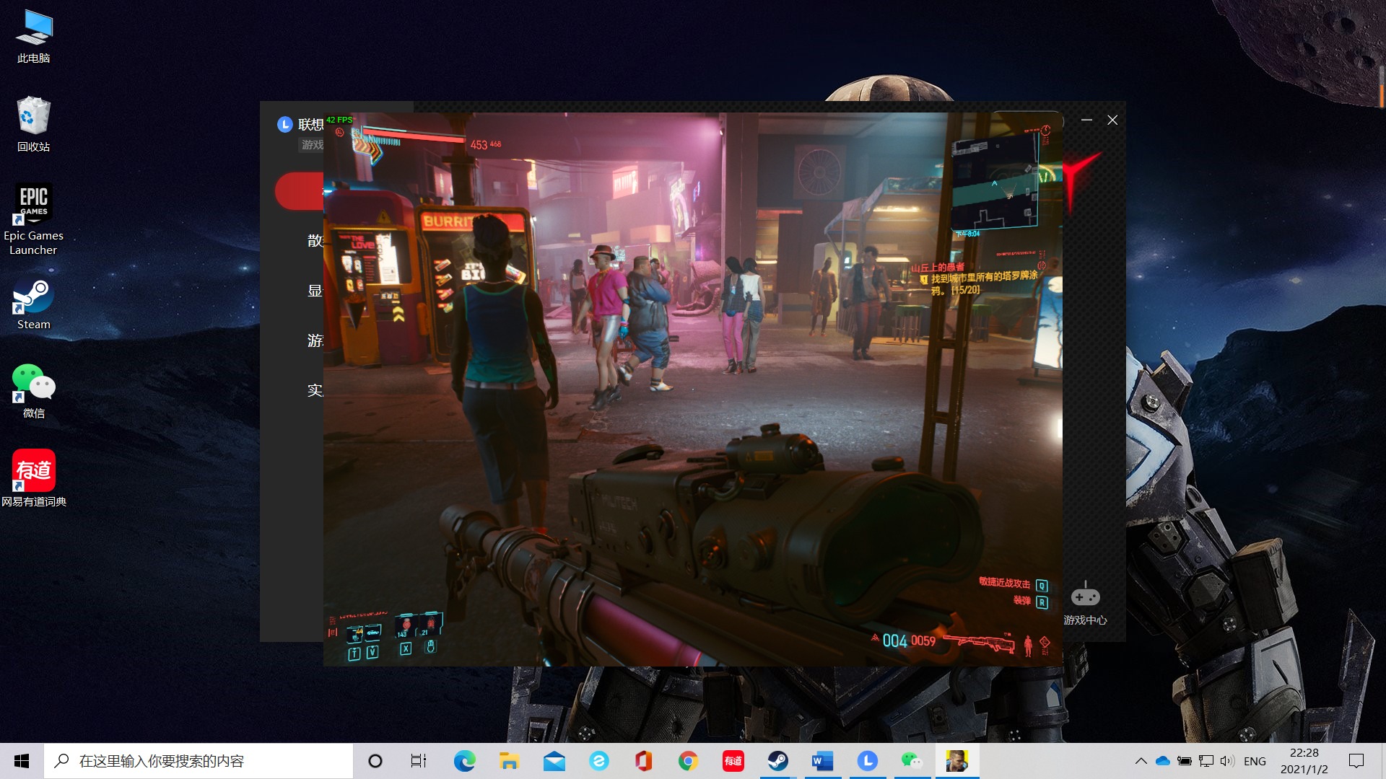The width and height of the screenshot is (1386, 779).
Task: Open the 微信 WeChat desktop shortcut
Action: pos(34,392)
